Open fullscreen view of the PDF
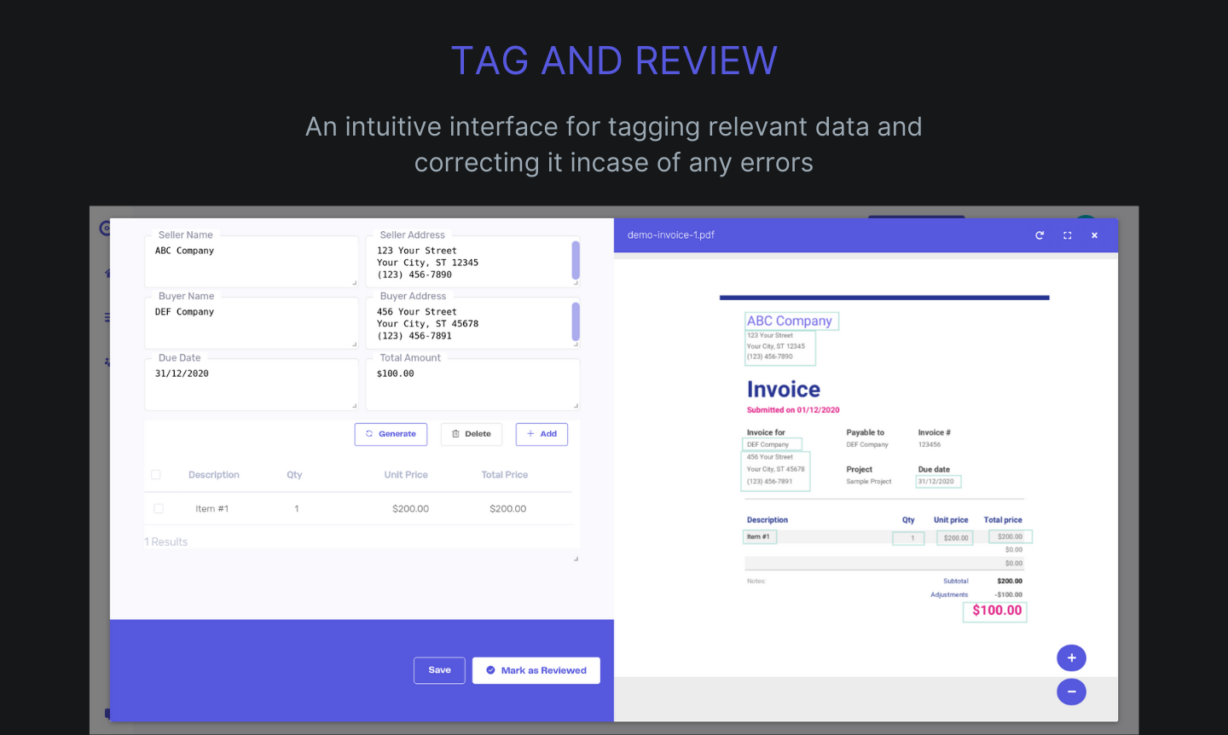The height and width of the screenshot is (735, 1228). click(x=1067, y=235)
